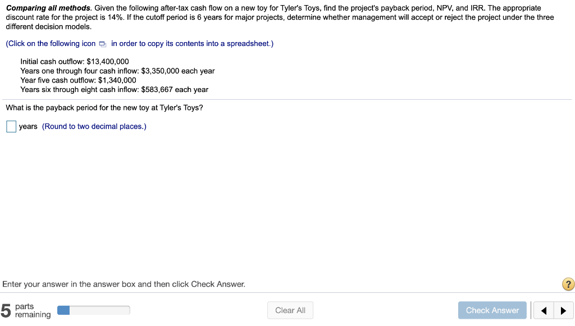This screenshot has height=326, width=575.
Task: Click the payback period answer box
Action: 11,126
